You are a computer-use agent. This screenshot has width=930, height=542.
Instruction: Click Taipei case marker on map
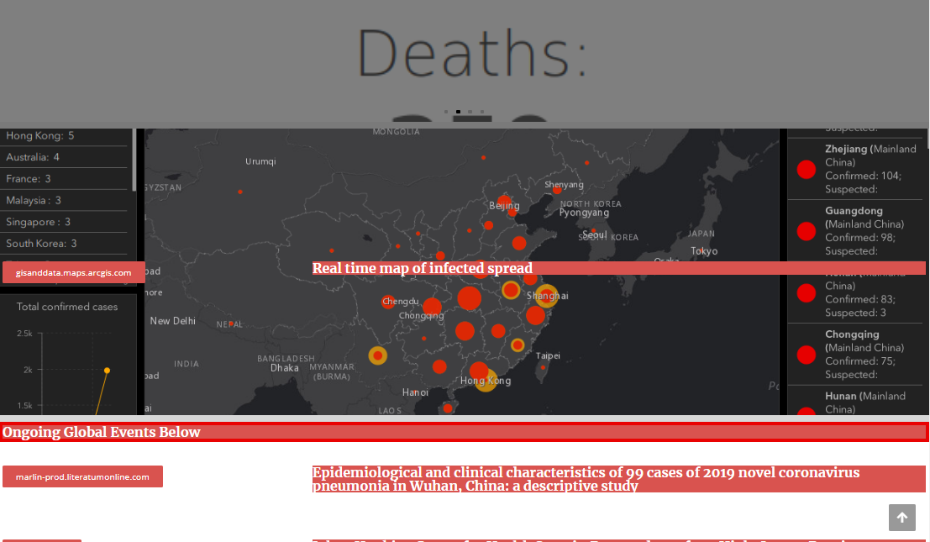(x=543, y=368)
